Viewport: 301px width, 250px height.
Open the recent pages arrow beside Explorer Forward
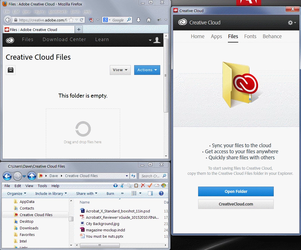(24, 176)
